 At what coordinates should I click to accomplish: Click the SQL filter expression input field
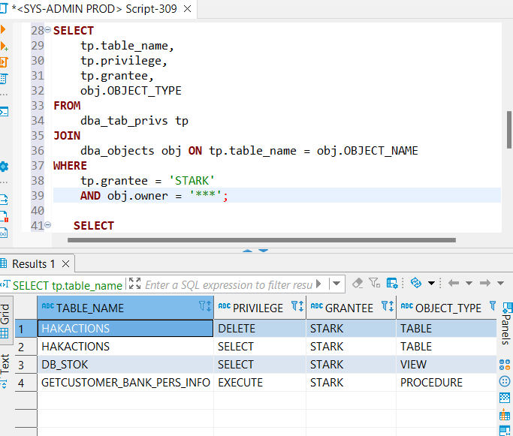228,284
